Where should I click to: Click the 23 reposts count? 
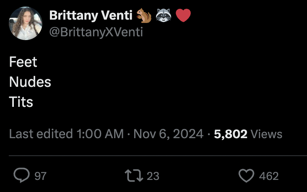point(153,176)
